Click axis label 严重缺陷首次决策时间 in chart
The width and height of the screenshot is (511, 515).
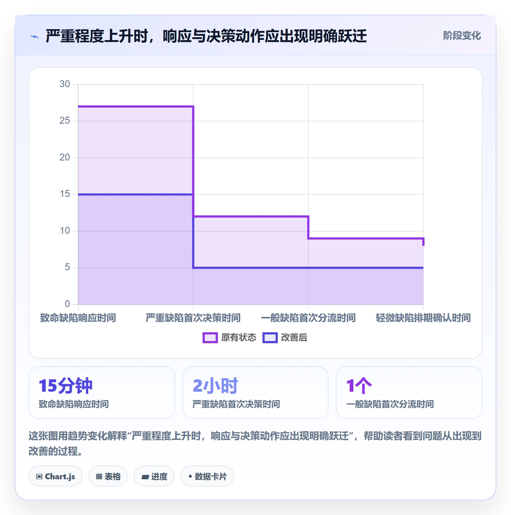193,318
